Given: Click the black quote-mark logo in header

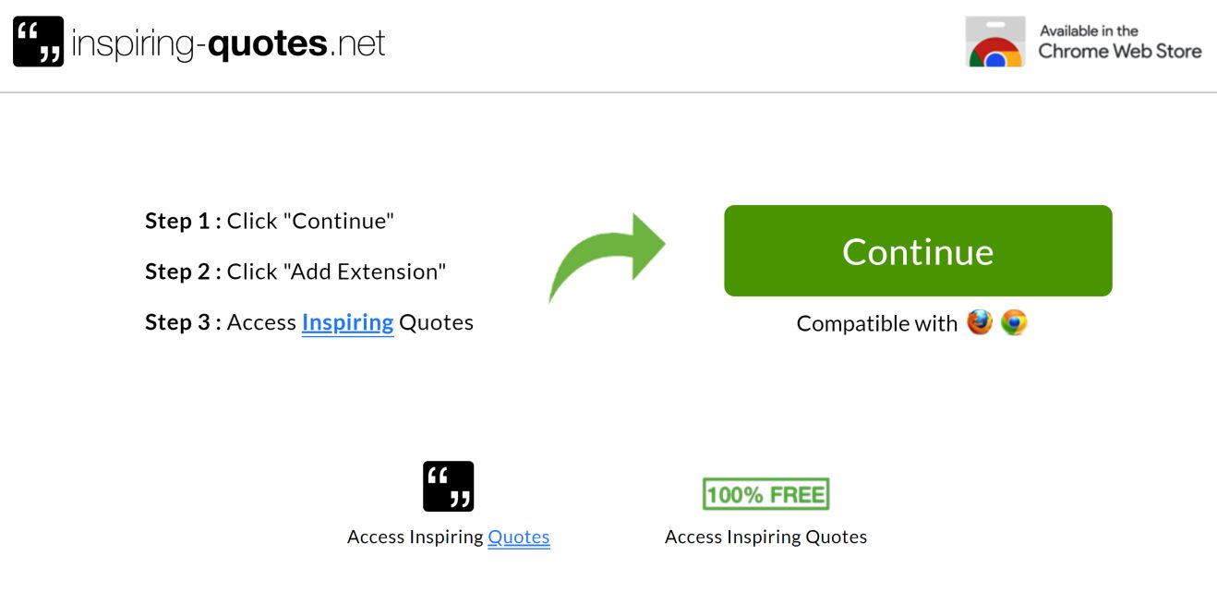Looking at the screenshot, I should 38,42.
